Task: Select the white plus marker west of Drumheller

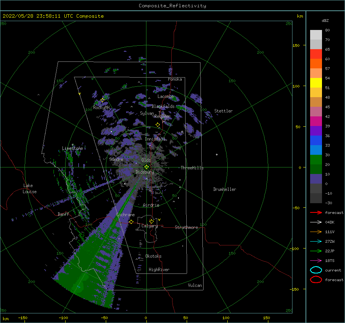Action: tap(217, 154)
